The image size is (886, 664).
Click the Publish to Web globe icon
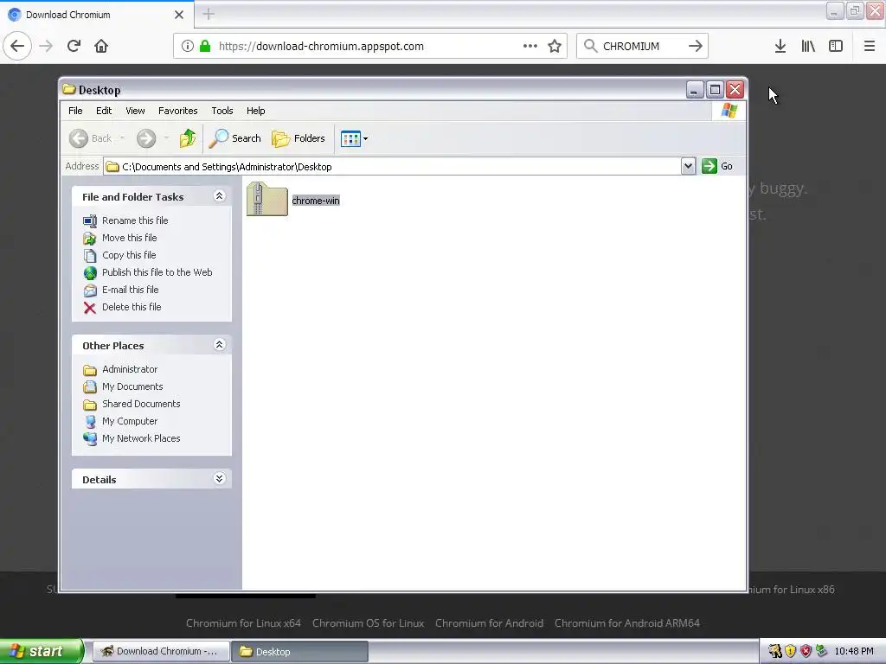[x=90, y=273]
